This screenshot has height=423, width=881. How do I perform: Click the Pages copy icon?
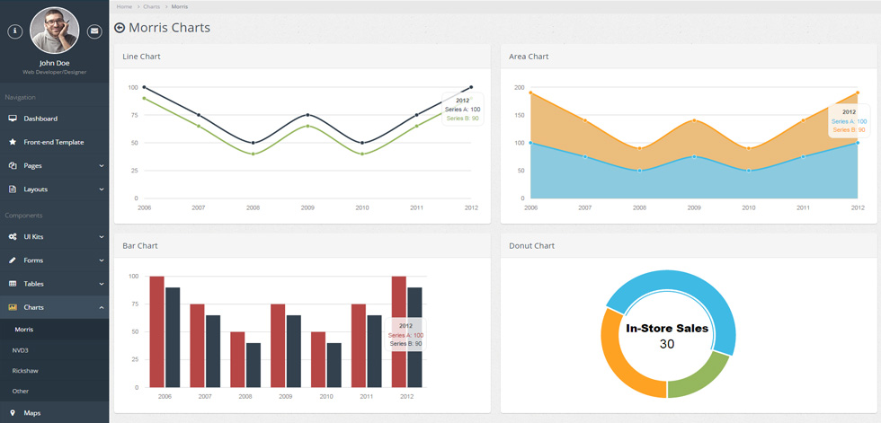[13, 166]
